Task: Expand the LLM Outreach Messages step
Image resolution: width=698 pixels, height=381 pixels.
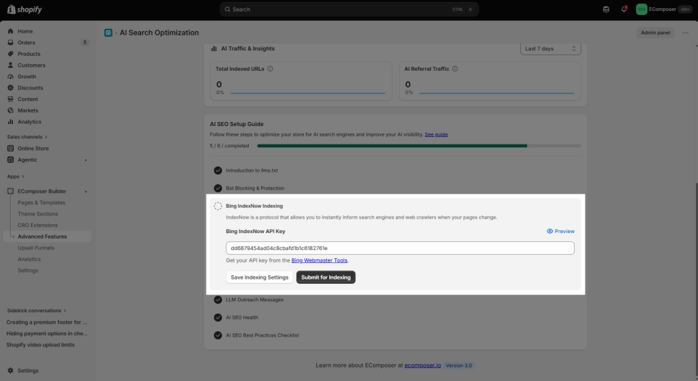Action: click(255, 299)
